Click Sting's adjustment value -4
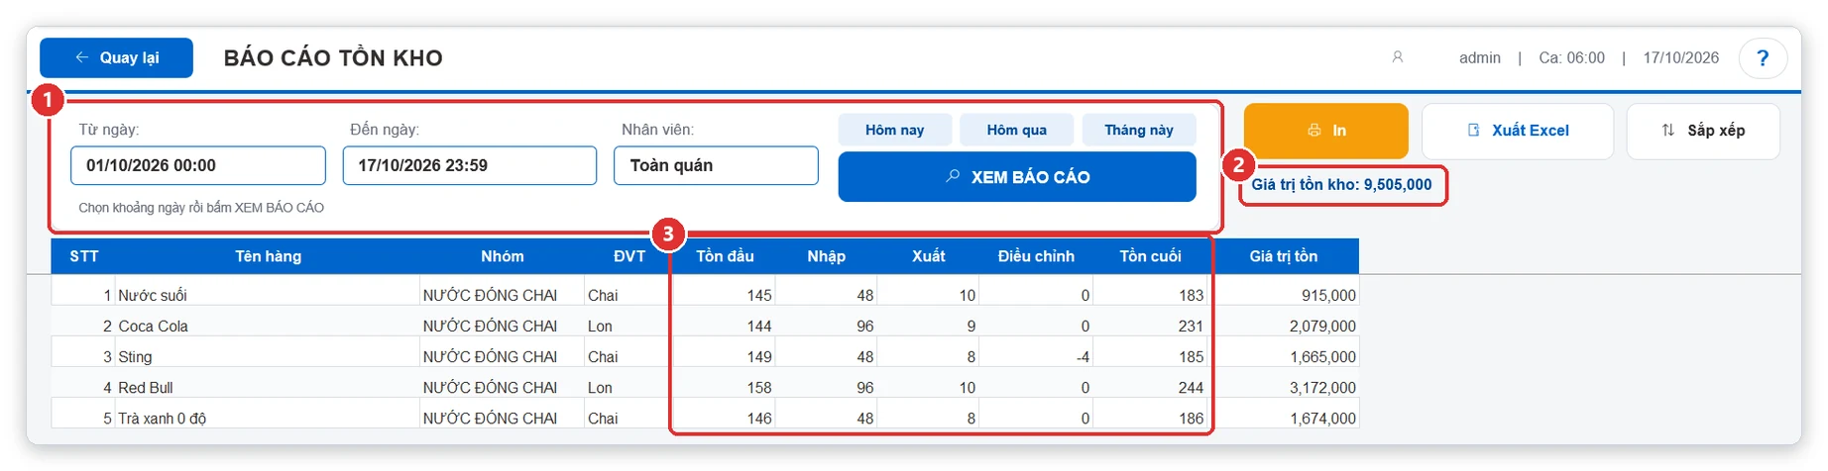The width and height of the screenshot is (1828, 471). (x=1083, y=356)
